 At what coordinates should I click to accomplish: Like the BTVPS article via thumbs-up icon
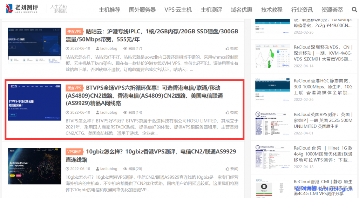[x=228, y=112]
